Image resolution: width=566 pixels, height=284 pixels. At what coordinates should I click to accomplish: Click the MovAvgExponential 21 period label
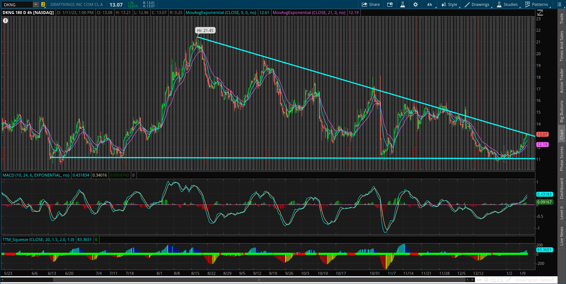click(309, 13)
